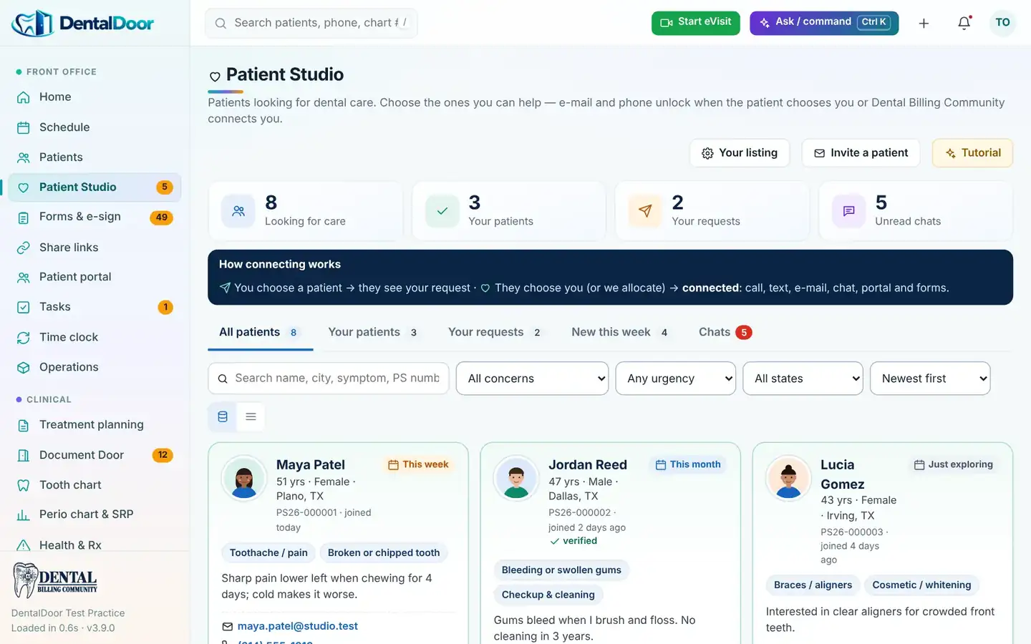Click the Your patients checkmark icon

click(x=442, y=211)
